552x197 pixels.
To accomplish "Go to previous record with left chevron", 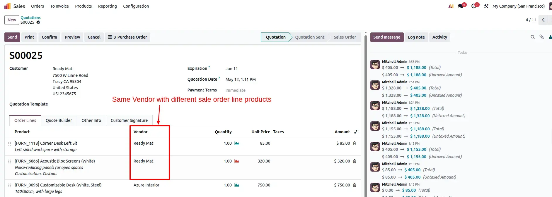I will pos(543,20).
